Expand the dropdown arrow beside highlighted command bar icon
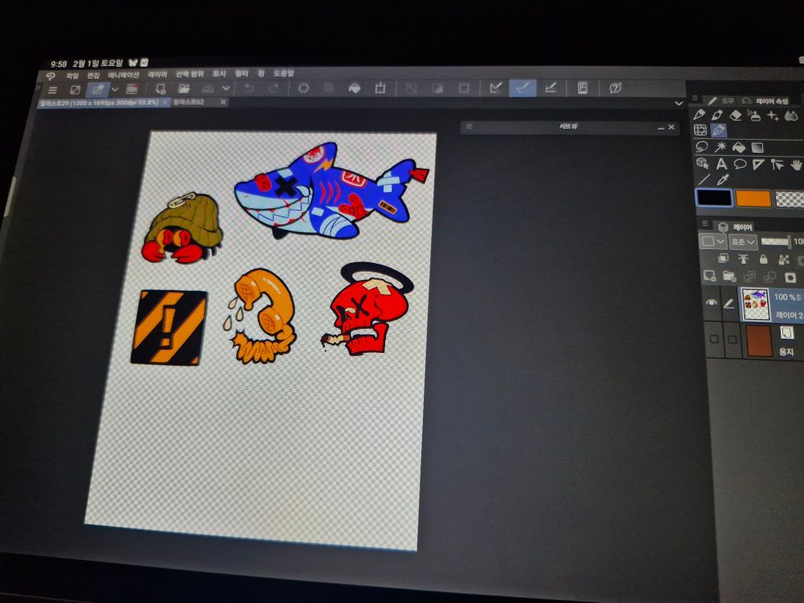Viewport: 804px width, 603px height. click(115, 90)
